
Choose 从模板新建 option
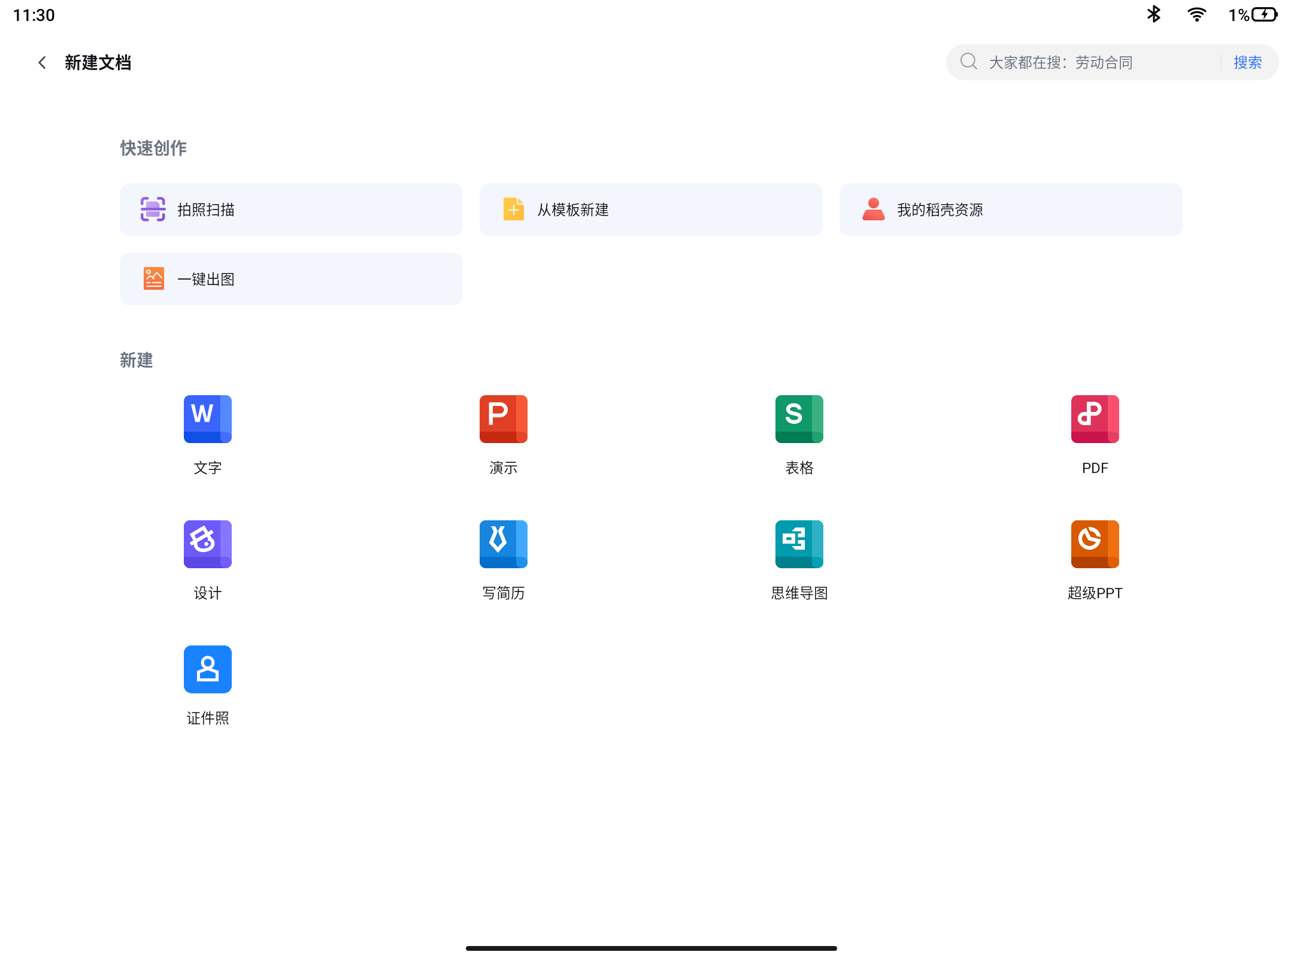pos(651,210)
